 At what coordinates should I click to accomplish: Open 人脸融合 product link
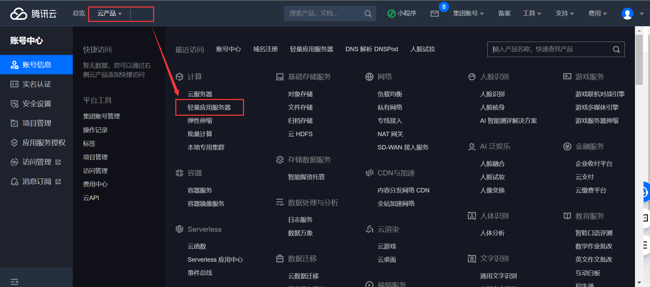[492, 164]
